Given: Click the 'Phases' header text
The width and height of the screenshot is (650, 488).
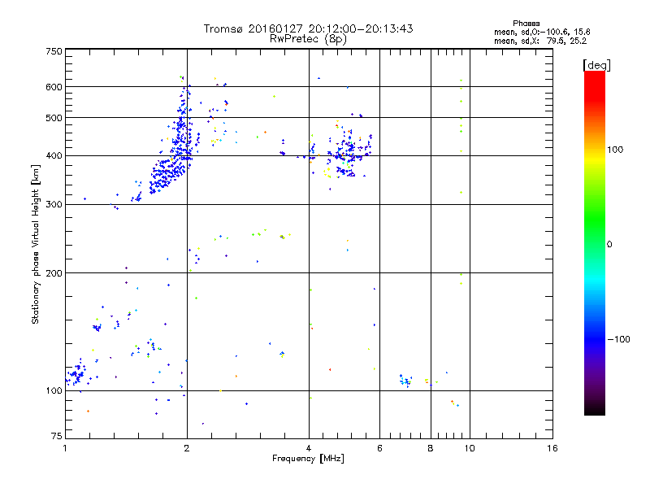Looking at the screenshot, I should click(x=526, y=24).
